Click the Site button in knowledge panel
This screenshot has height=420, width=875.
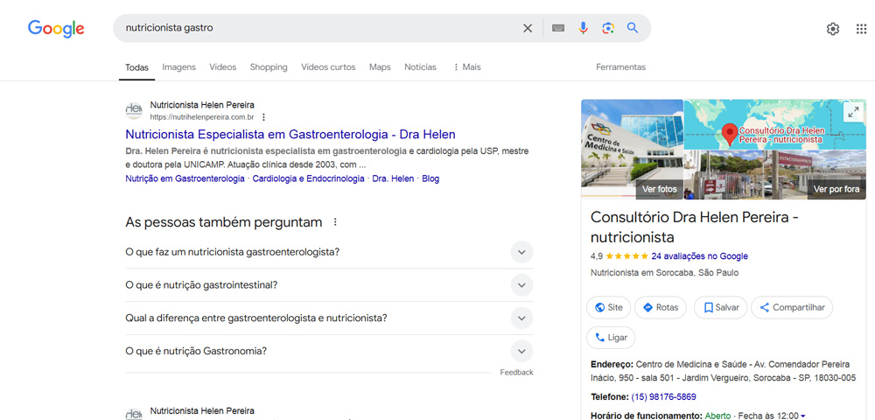609,307
